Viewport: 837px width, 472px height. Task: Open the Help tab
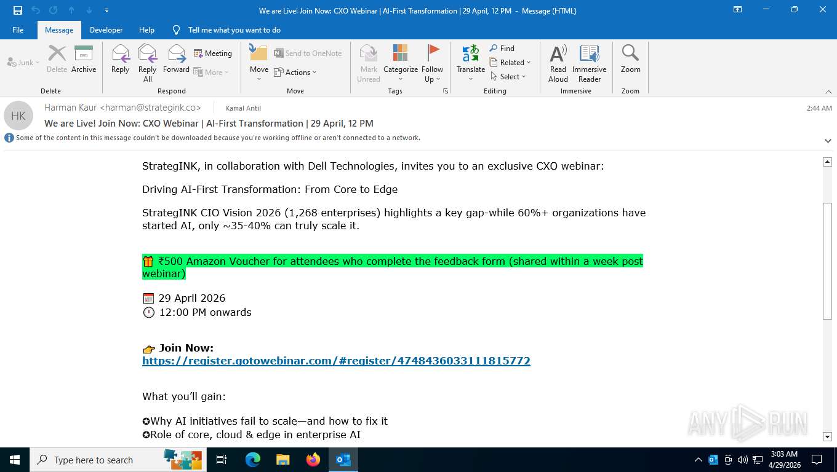(146, 29)
